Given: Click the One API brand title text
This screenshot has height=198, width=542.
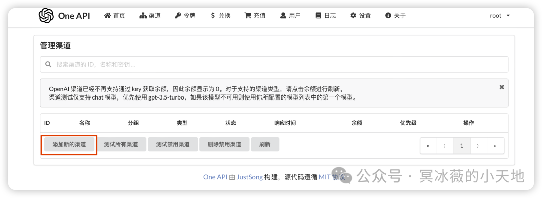Looking at the screenshot, I should pyautogui.click(x=74, y=16).
